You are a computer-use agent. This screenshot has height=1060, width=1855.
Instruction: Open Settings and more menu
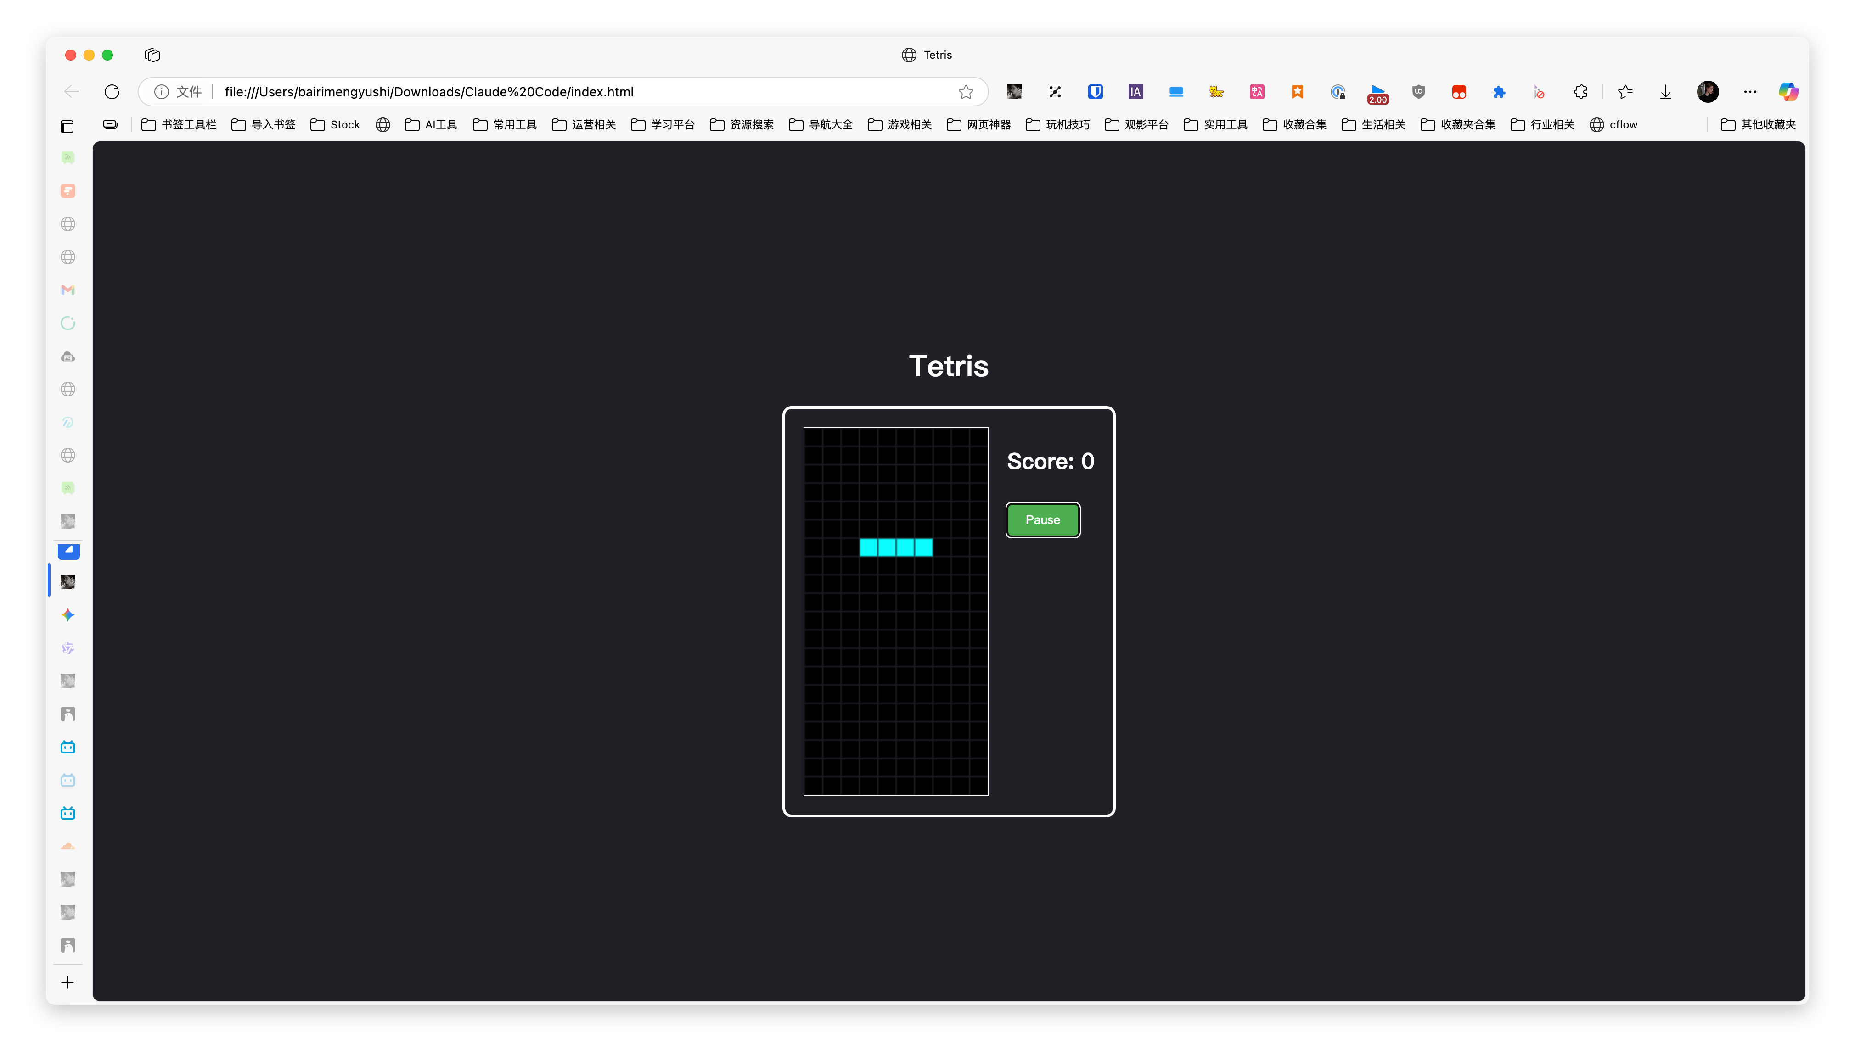(1750, 92)
